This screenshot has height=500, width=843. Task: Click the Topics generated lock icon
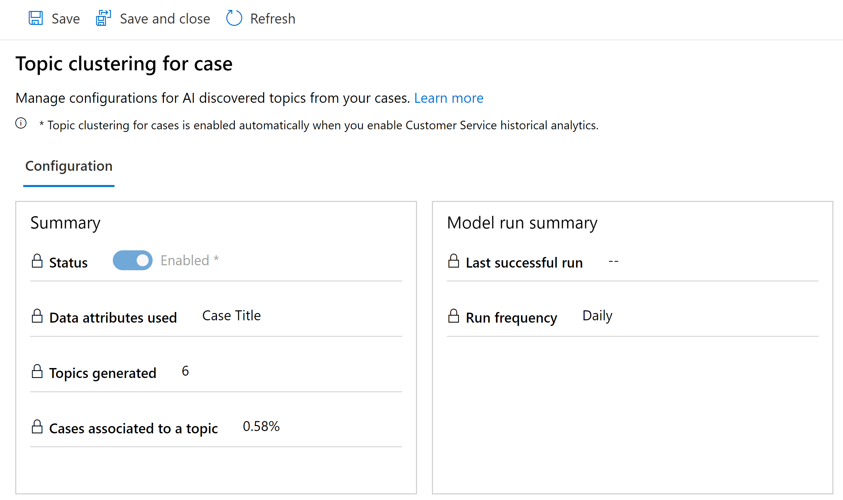(37, 371)
